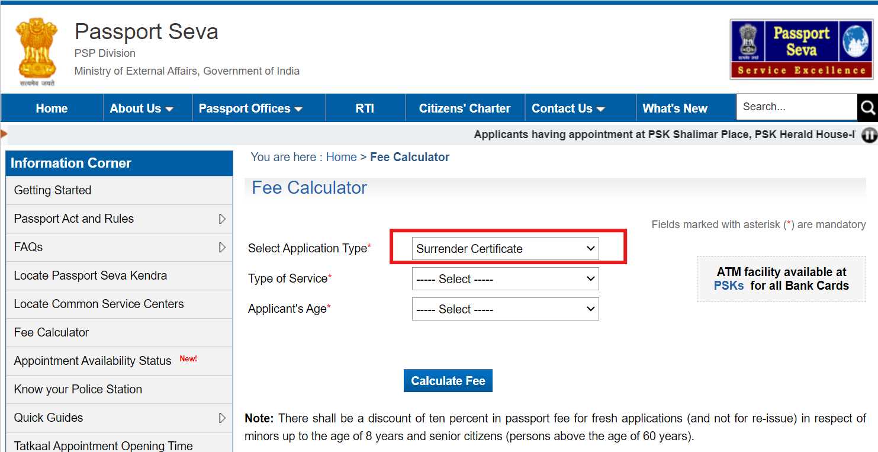Click the search magnifier icon
This screenshot has height=452, width=878.
click(x=867, y=108)
